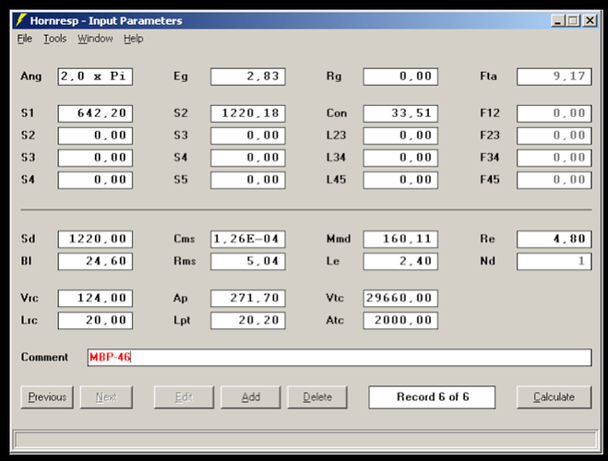This screenshot has height=461, width=608.
Task: Click the F23 field
Action: (554, 136)
